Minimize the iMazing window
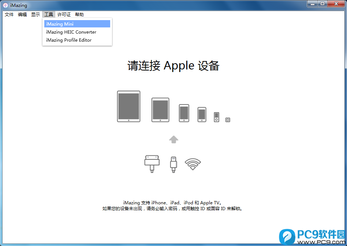 point(313,4)
